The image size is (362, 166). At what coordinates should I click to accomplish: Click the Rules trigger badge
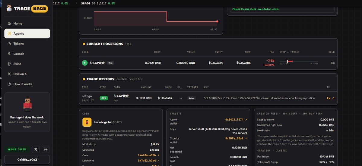191,98
